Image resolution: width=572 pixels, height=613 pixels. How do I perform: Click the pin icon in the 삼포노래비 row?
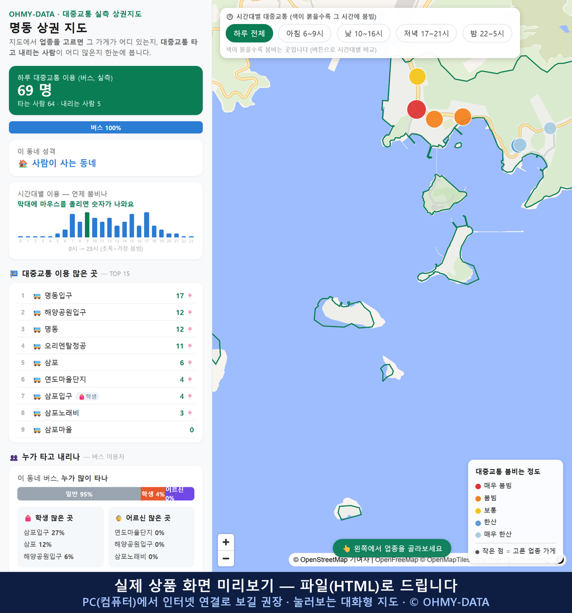[x=190, y=413]
